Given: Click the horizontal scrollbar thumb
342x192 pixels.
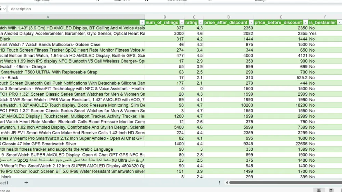Looking at the screenshot, I should pyautogui.click(x=286, y=183).
